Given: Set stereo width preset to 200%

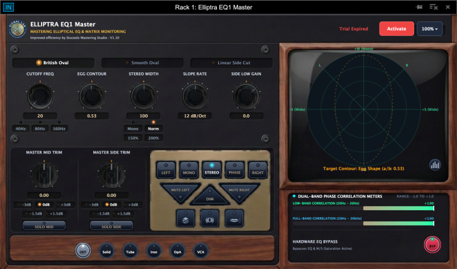Looking at the screenshot, I should (x=153, y=138).
